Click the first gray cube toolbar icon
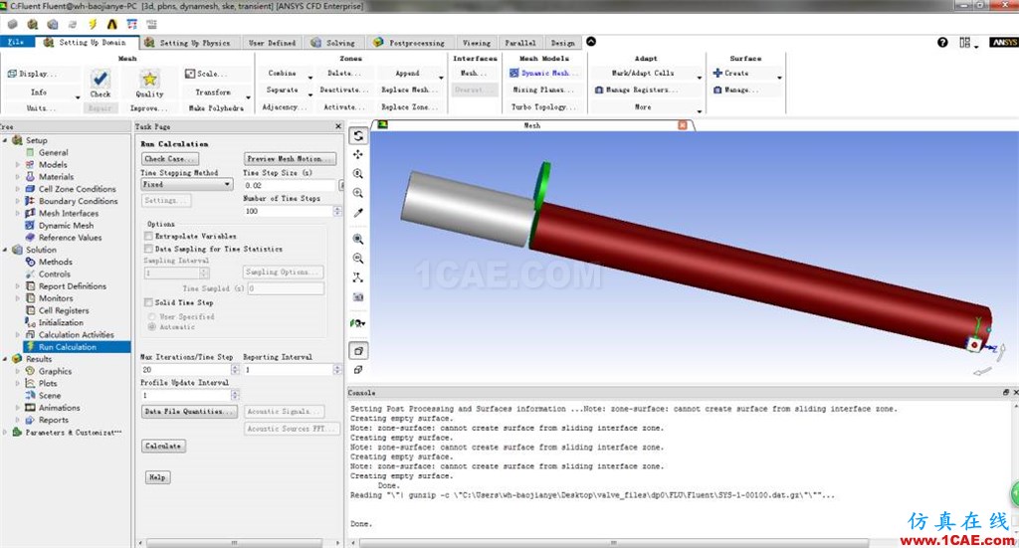Image resolution: width=1019 pixels, height=548 pixels. click(12, 24)
